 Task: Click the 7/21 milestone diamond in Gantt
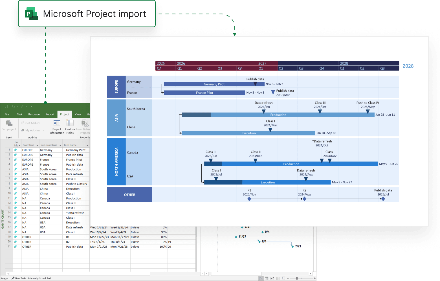(x=292, y=247)
